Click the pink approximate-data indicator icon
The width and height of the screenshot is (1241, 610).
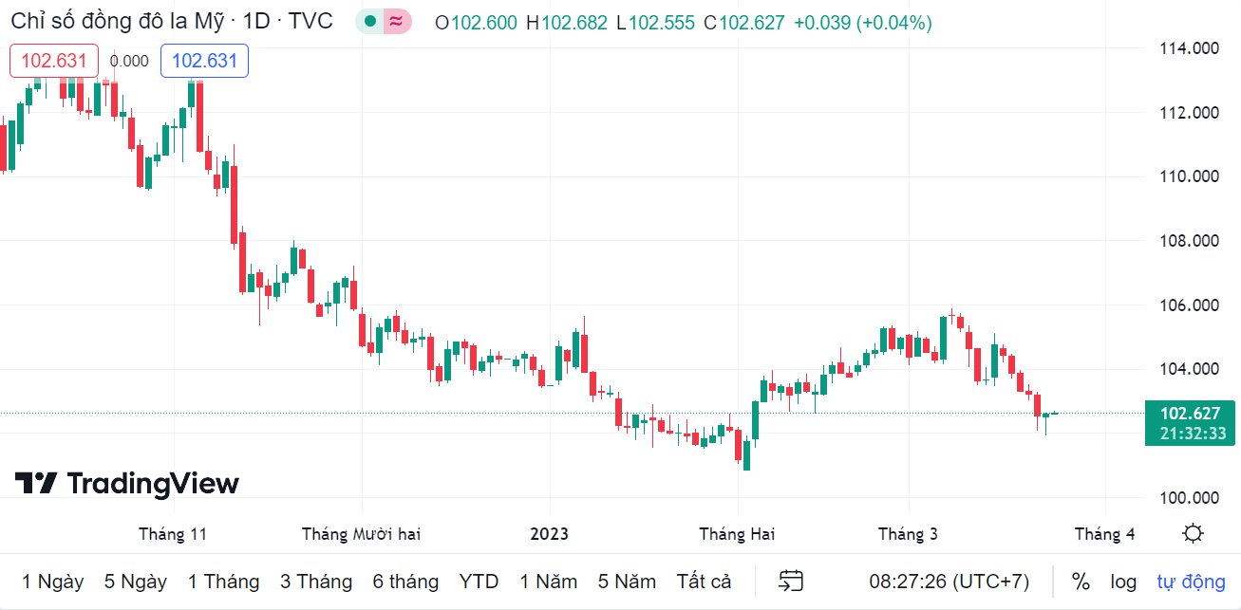(x=397, y=22)
